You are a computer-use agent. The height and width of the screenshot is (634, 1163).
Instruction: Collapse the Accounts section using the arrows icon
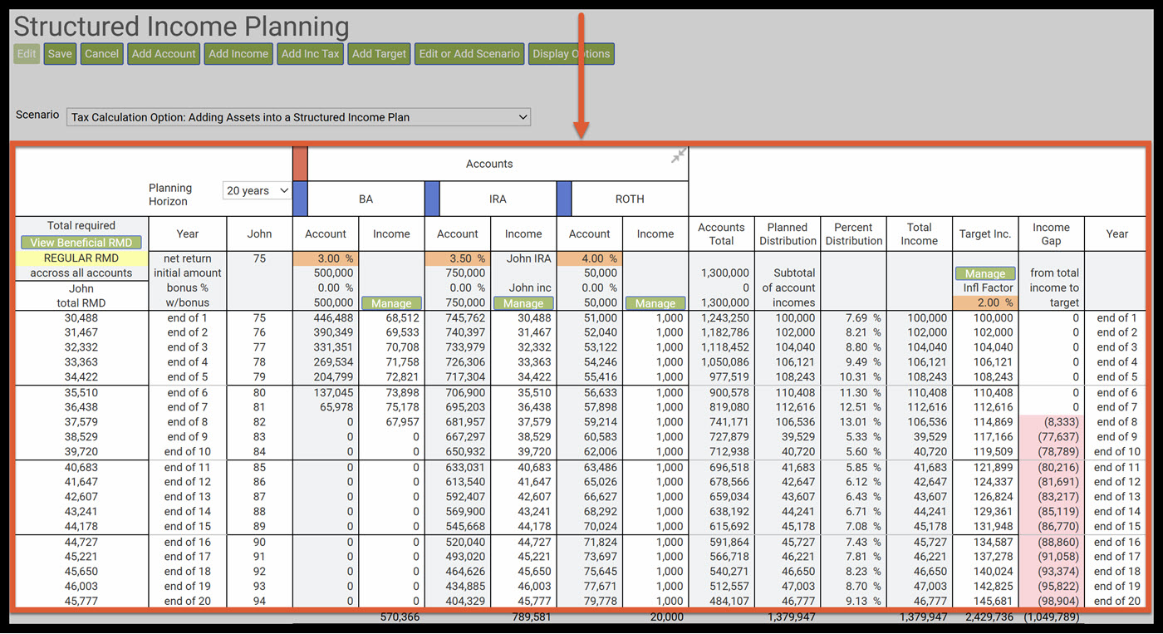(679, 155)
